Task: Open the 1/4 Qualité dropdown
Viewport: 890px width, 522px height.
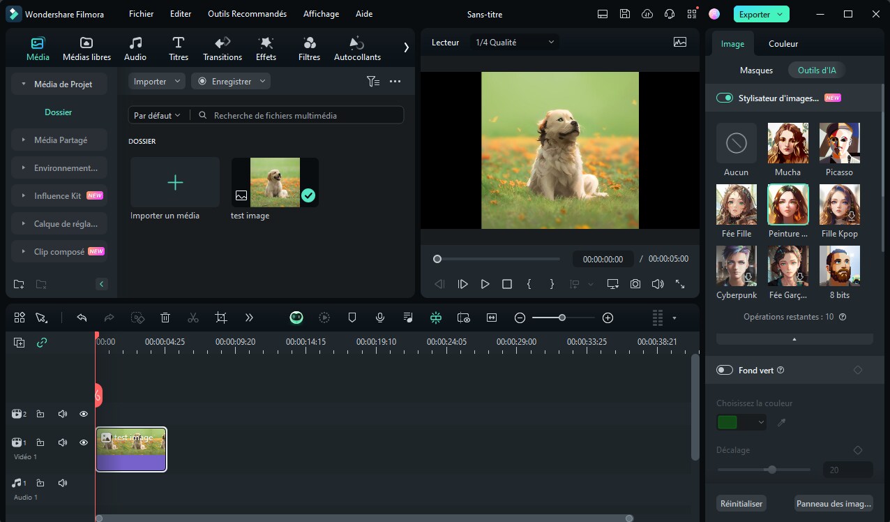Action: pyautogui.click(x=515, y=43)
